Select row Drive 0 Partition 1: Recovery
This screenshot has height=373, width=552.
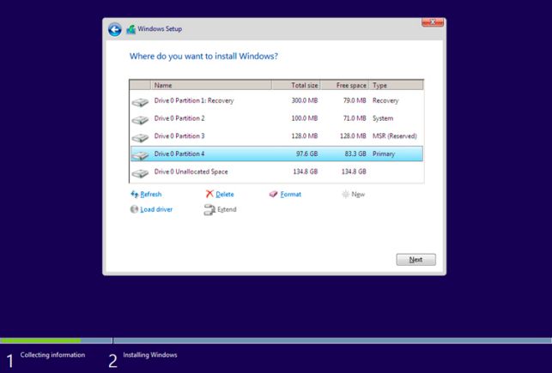coord(276,100)
